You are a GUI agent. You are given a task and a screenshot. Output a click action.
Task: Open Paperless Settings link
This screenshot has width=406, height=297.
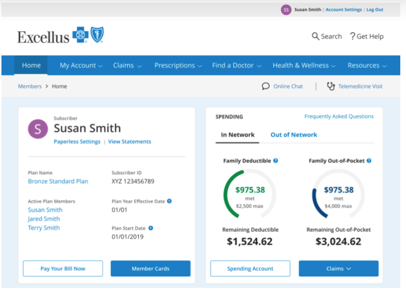[x=77, y=142]
